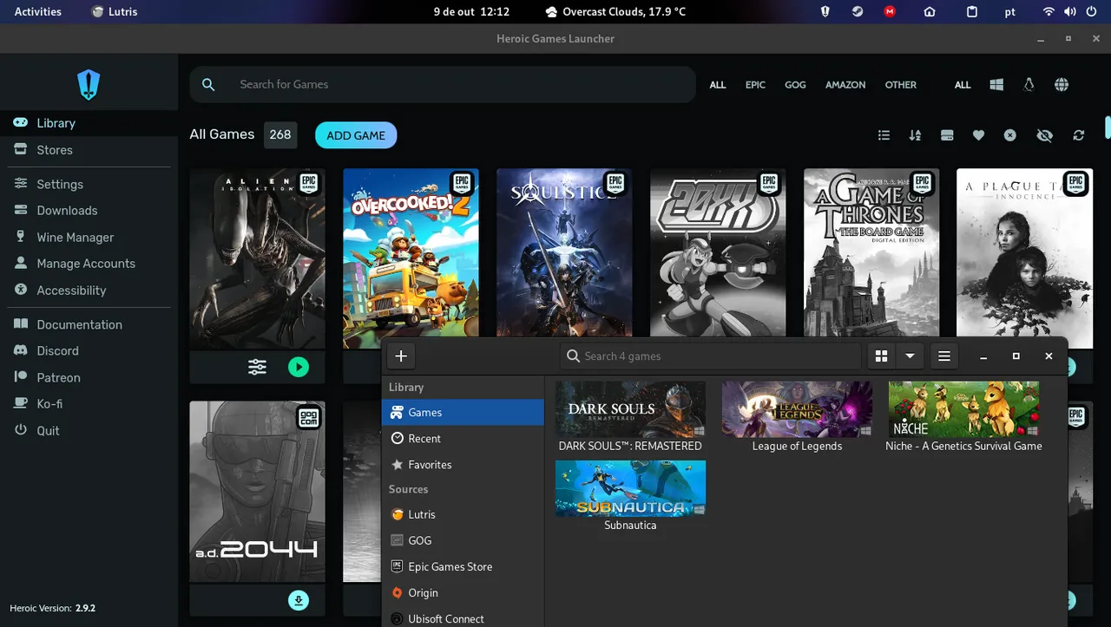The image size is (1111, 627).
Task: Expand Lutris view options dropdown arrow
Action: [x=910, y=356]
